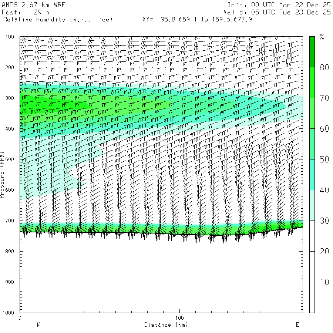Click the colorbar label '60'

(324, 129)
